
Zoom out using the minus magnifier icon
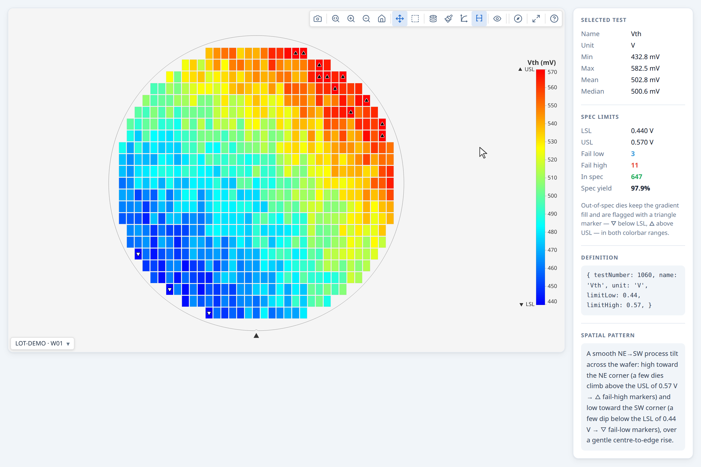(x=366, y=19)
